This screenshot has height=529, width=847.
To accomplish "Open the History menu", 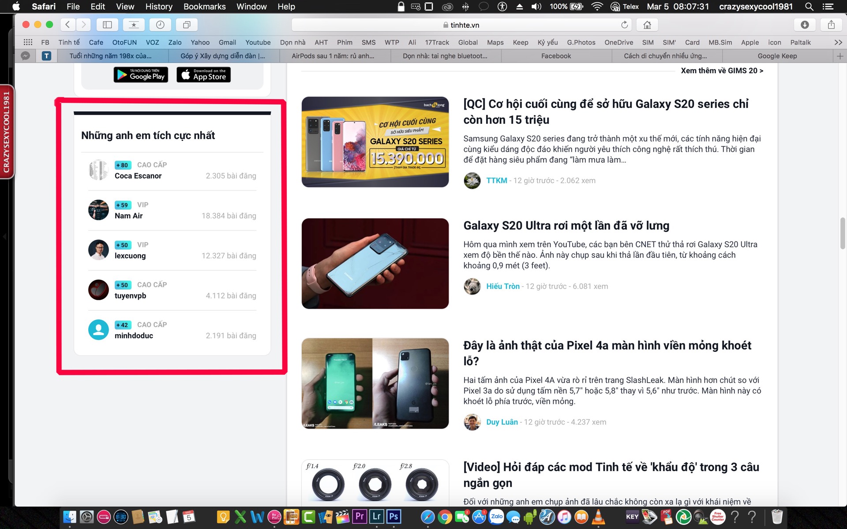I will click(x=159, y=7).
